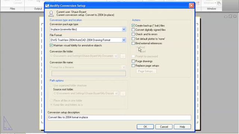Click 'Current user: Shaun Bryant' text

click(71, 12)
